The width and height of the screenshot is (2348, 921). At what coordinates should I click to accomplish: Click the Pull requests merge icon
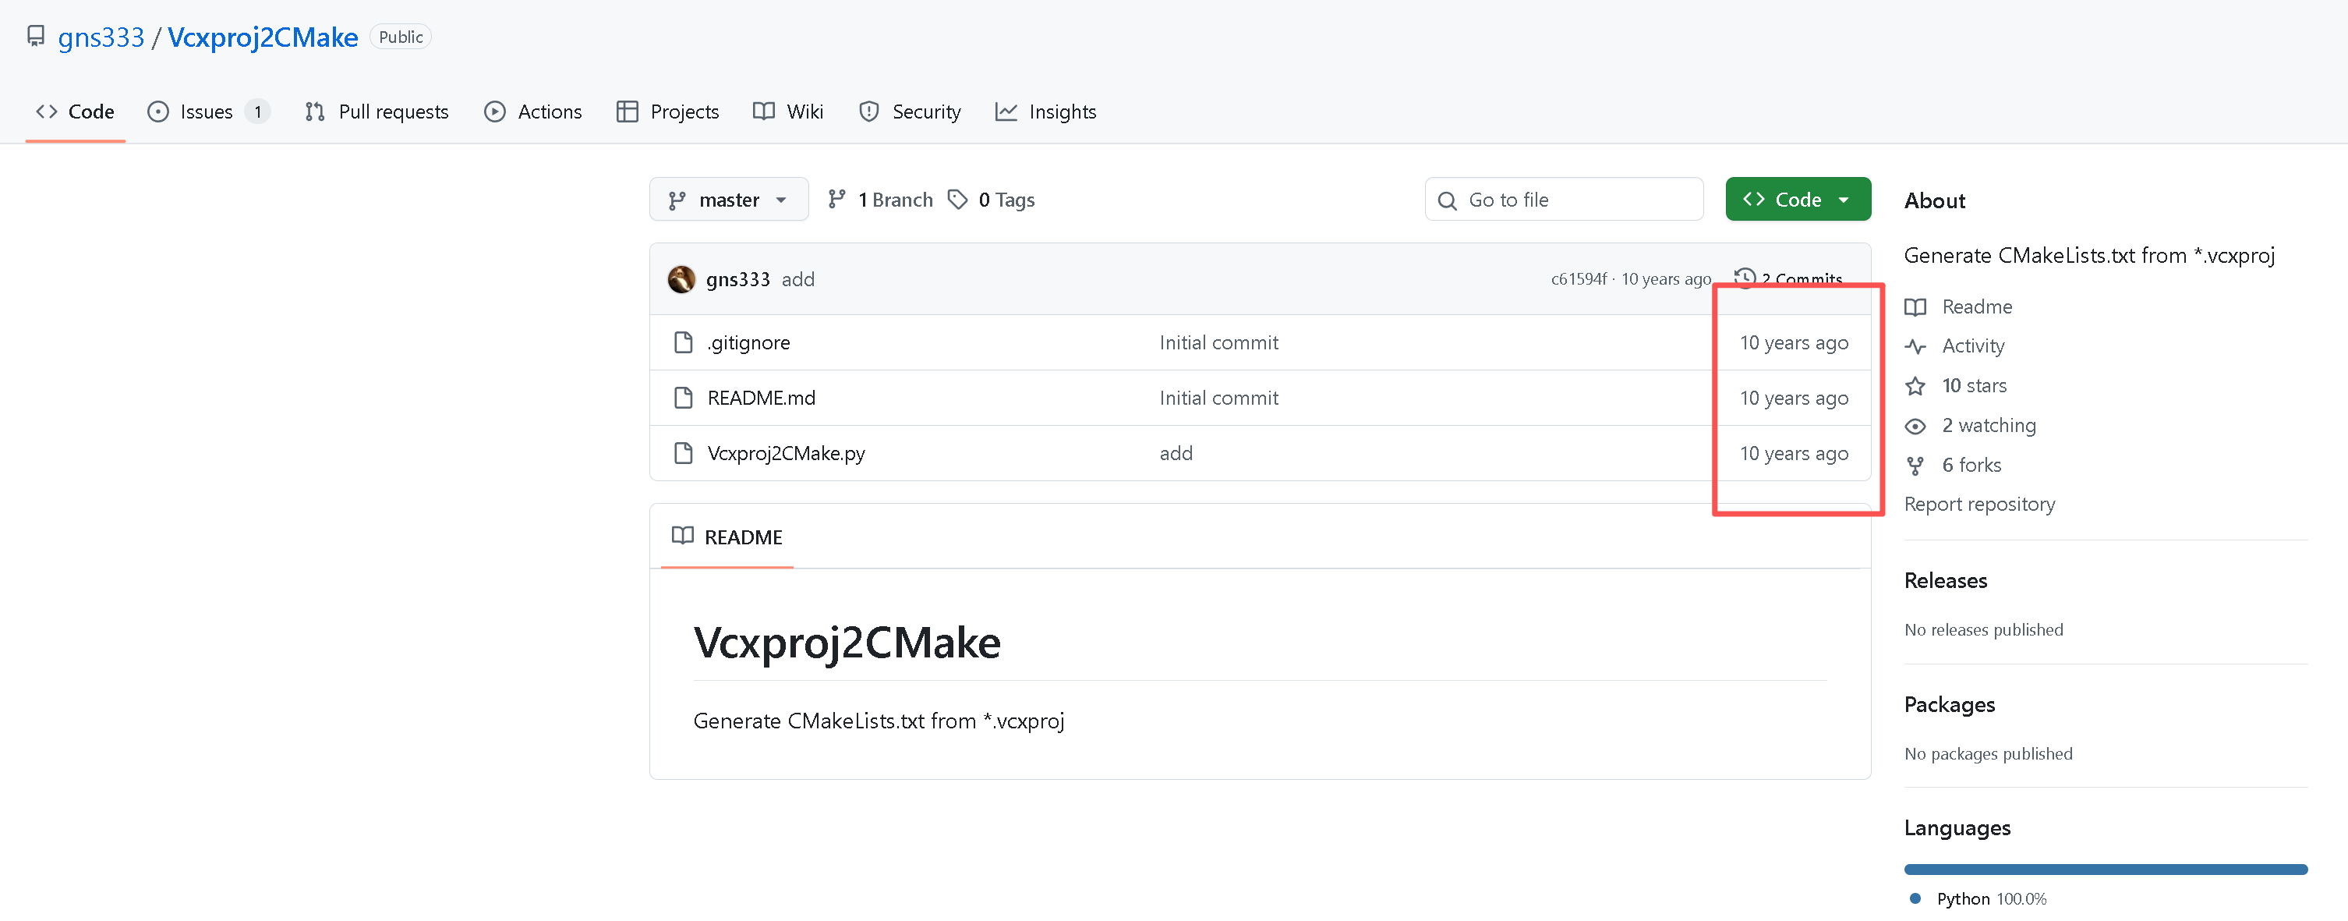316,112
